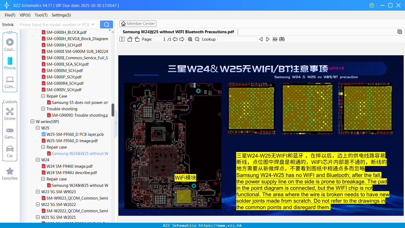
Task: Open SM-W9023_QCOM_Common_Servi file
Action: [75, 198]
